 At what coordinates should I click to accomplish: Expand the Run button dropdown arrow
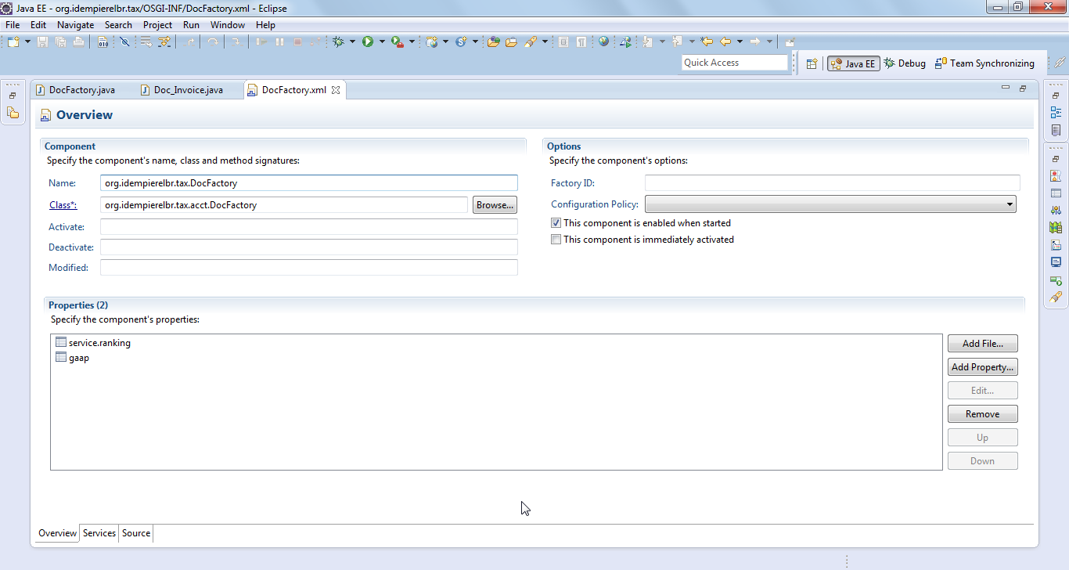[382, 41]
